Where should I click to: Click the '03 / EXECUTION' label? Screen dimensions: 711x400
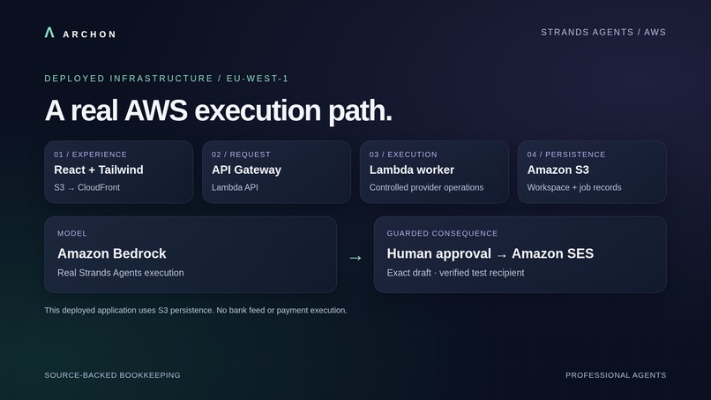403,155
